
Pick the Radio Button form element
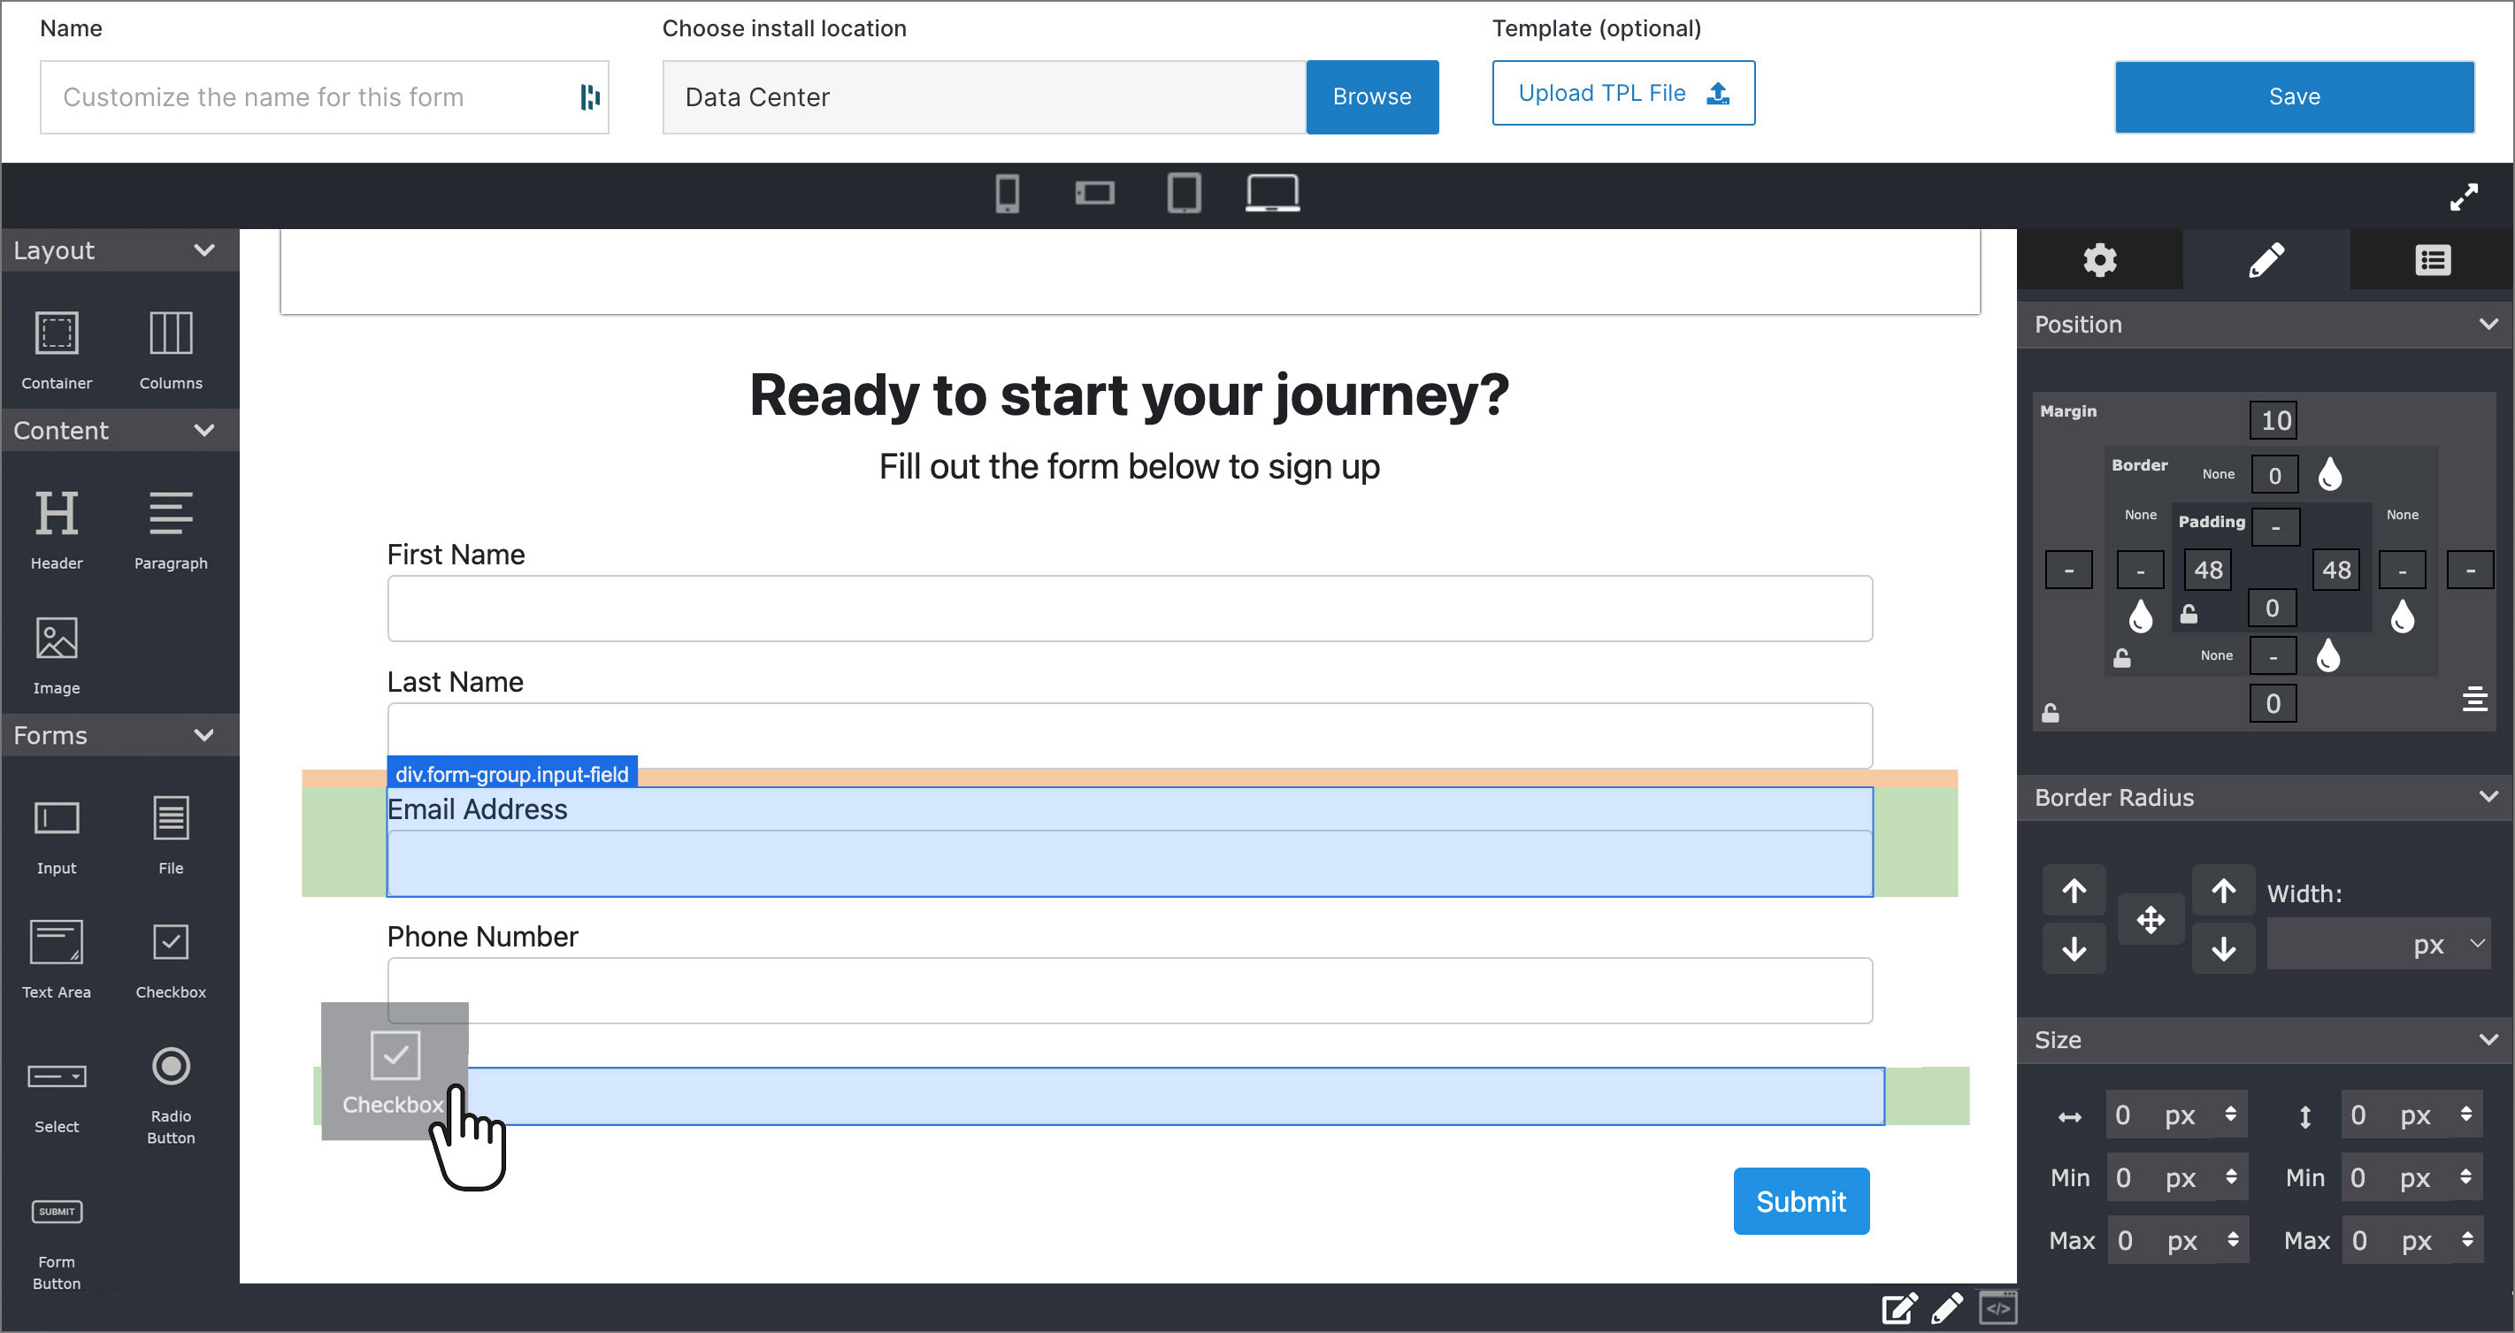(x=171, y=1094)
